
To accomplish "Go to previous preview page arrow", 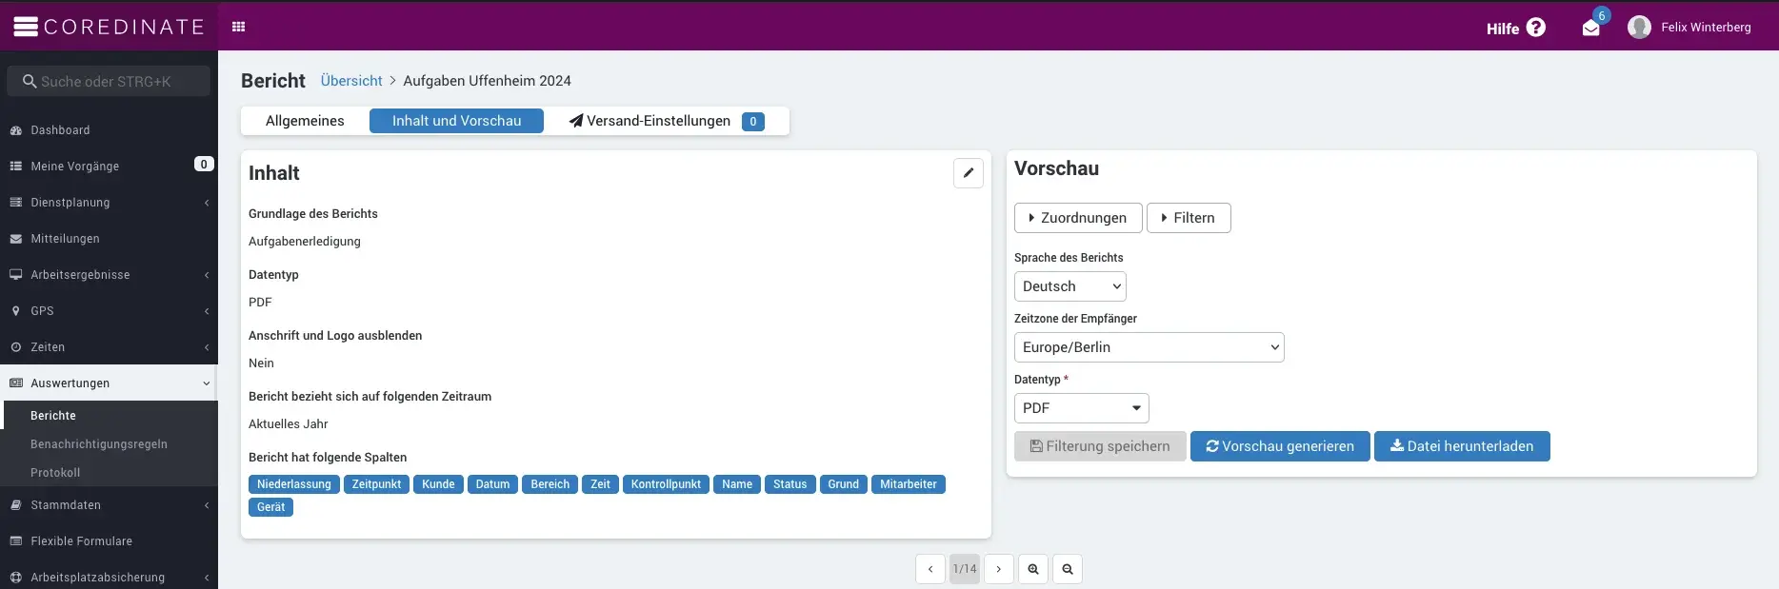I will [930, 569].
